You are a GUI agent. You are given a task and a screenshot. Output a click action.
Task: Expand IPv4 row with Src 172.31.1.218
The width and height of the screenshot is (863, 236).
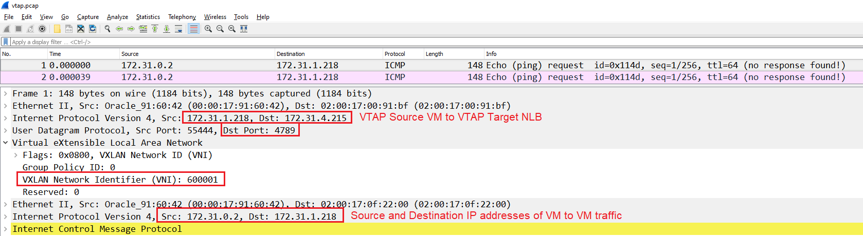[6, 118]
